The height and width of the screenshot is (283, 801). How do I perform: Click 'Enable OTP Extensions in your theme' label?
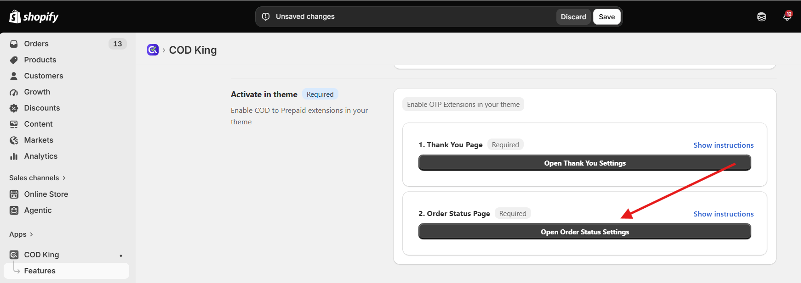(x=463, y=105)
